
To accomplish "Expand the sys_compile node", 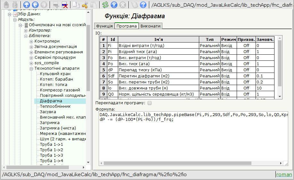I will click(31, 63).
